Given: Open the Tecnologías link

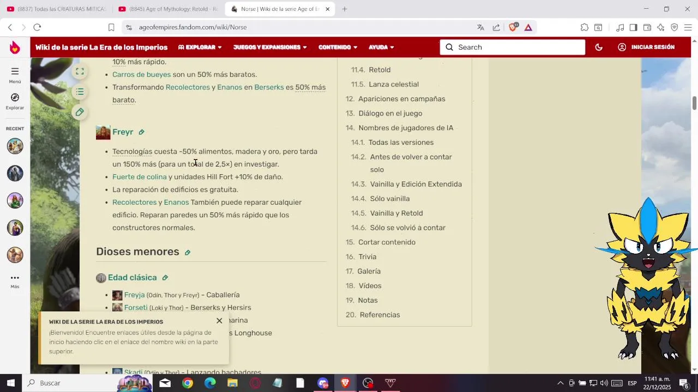Looking at the screenshot, I should (x=132, y=151).
